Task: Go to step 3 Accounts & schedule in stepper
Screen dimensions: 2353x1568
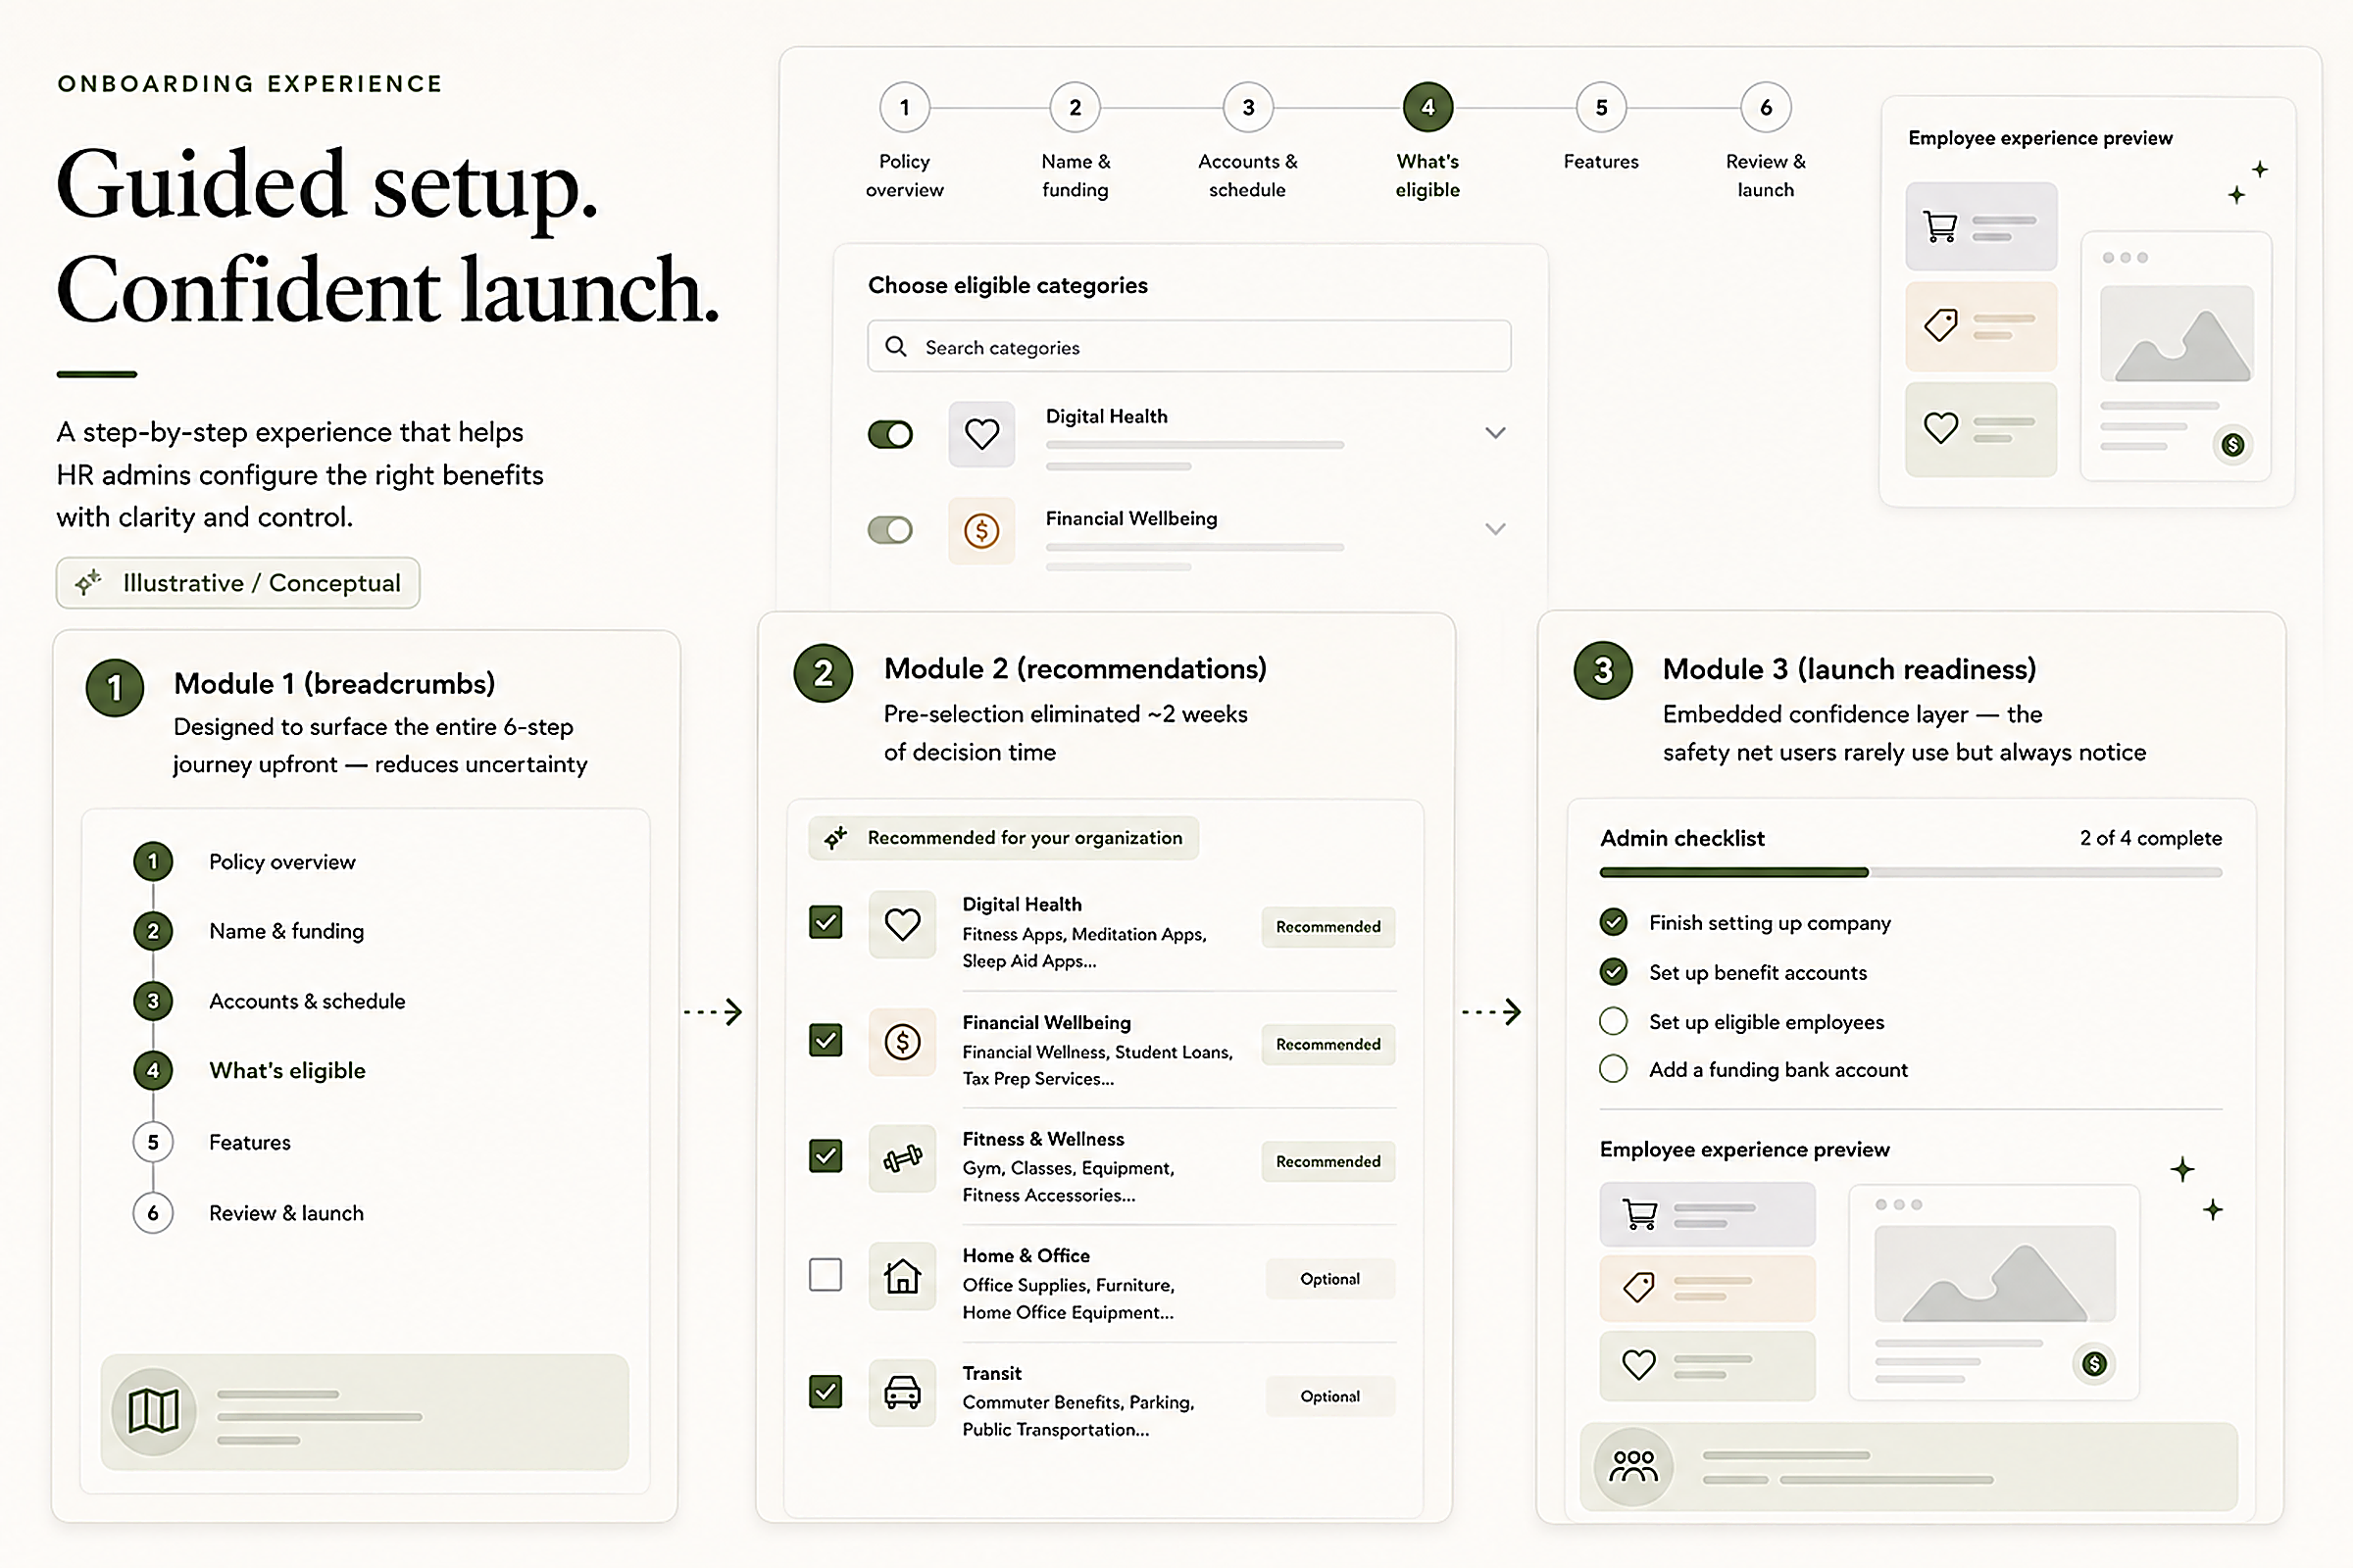Action: (x=1248, y=108)
